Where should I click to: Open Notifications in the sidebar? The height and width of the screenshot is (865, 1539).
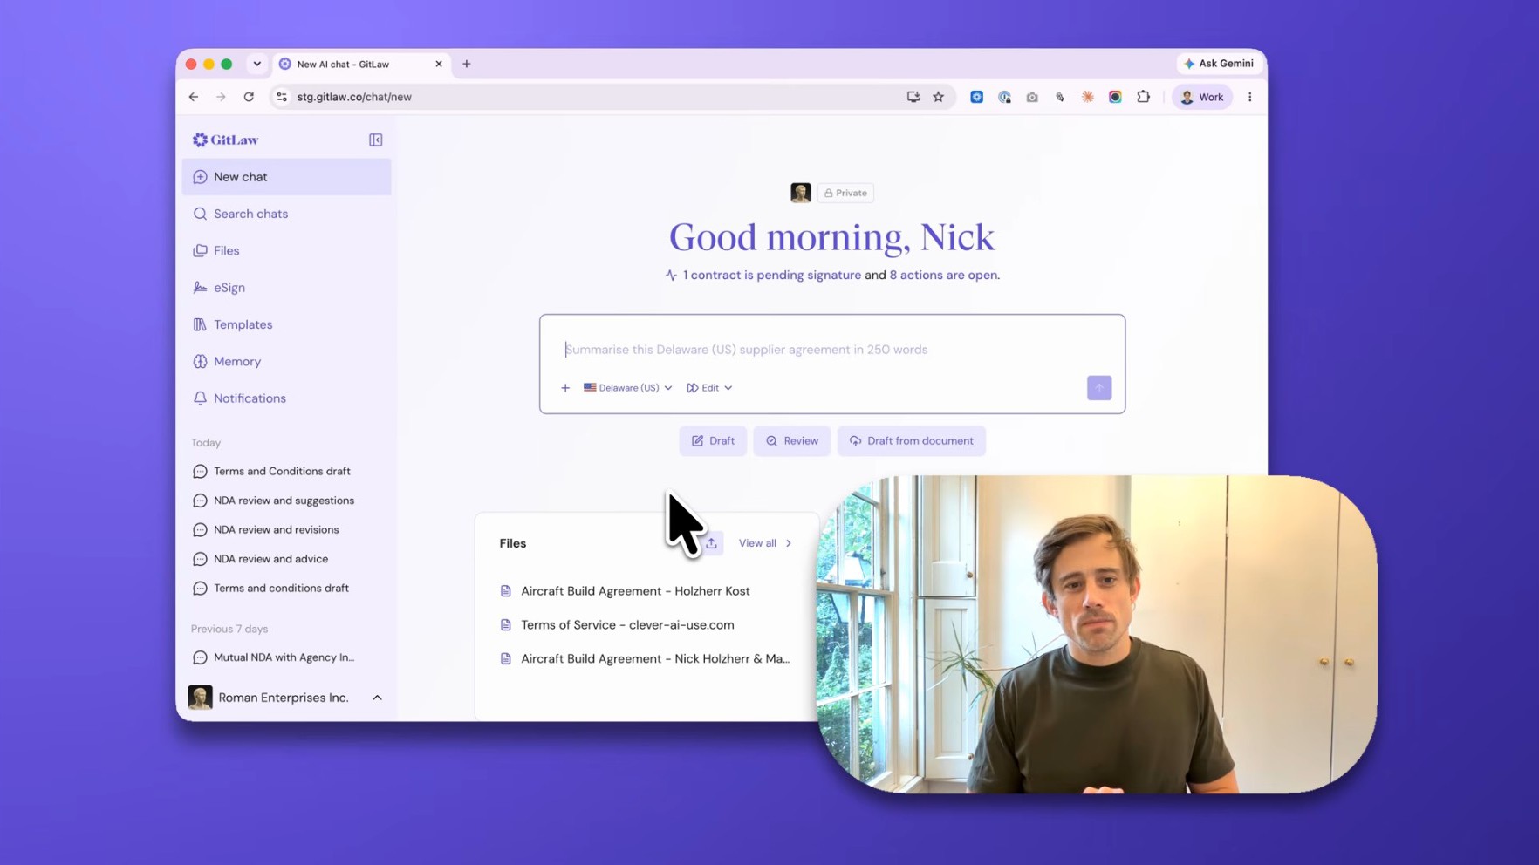pos(286,398)
